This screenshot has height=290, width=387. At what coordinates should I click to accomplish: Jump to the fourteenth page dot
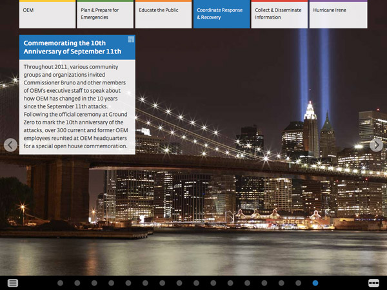(281, 283)
